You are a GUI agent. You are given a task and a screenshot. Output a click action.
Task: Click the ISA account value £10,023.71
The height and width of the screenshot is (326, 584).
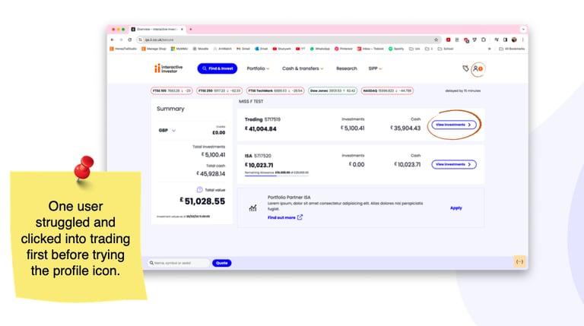coord(259,165)
